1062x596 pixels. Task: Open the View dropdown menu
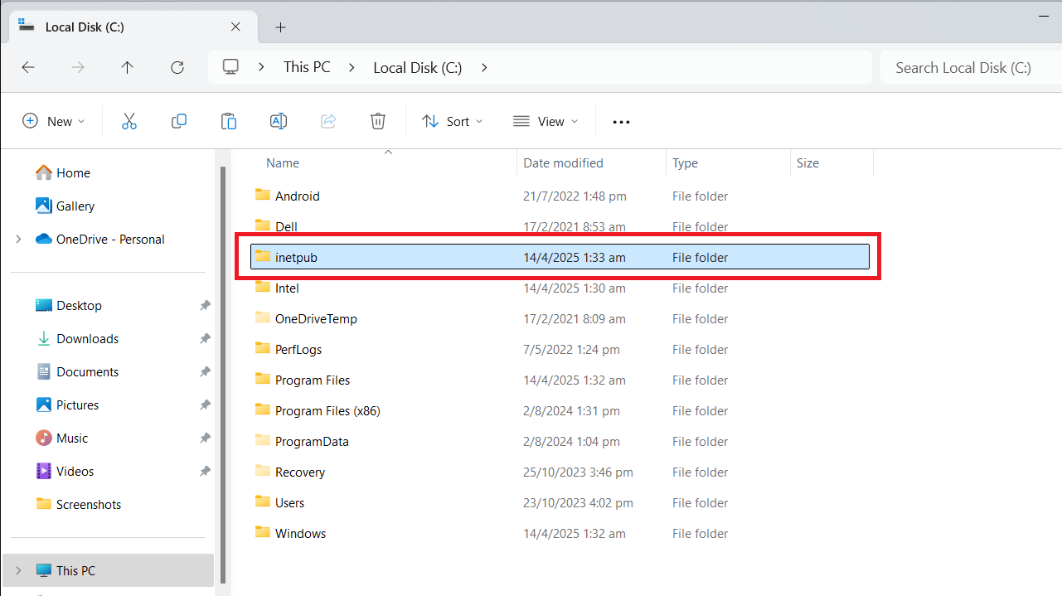(x=546, y=121)
